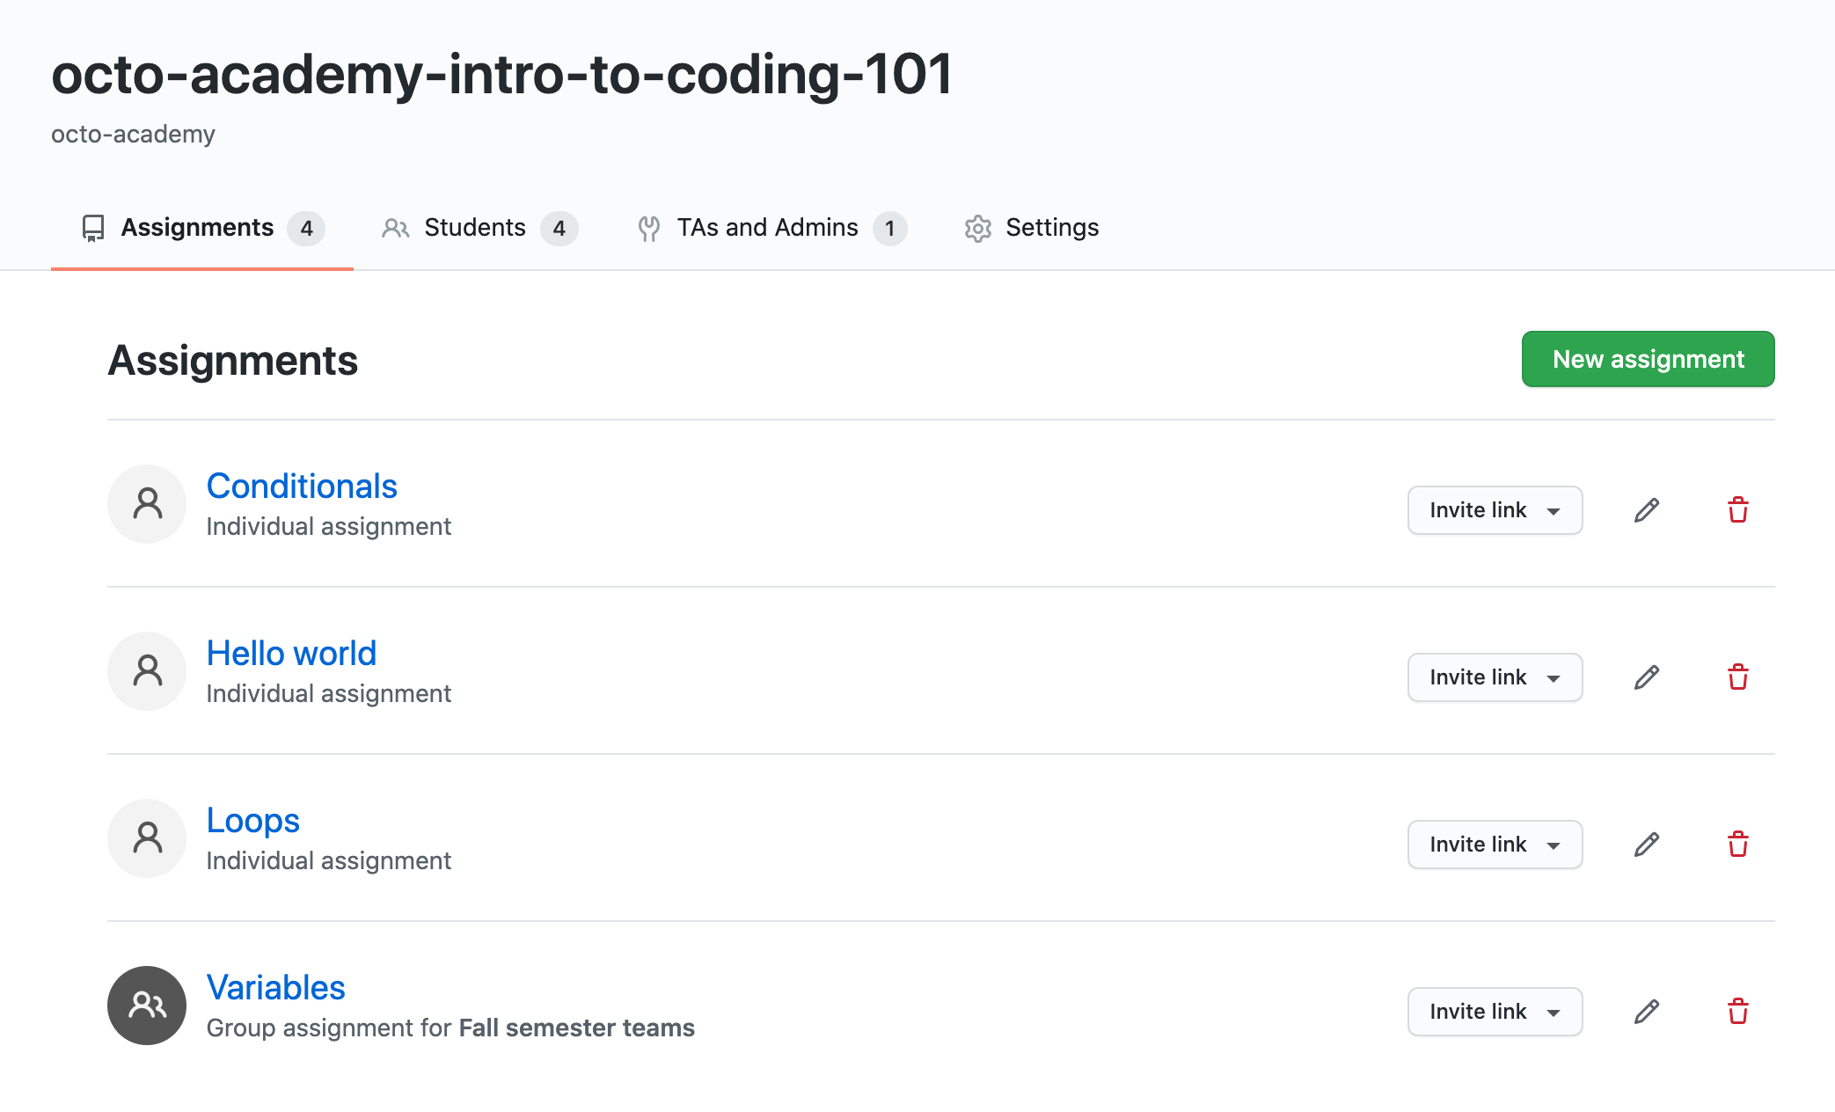1835x1112 pixels.
Task: Expand the Invite link dropdown for Variables
Action: click(1495, 1012)
